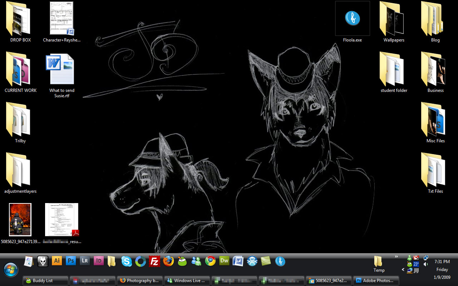Select Character+Reyshe... Word document icon
This screenshot has width=458, height=286.
(x=62, y=22)
